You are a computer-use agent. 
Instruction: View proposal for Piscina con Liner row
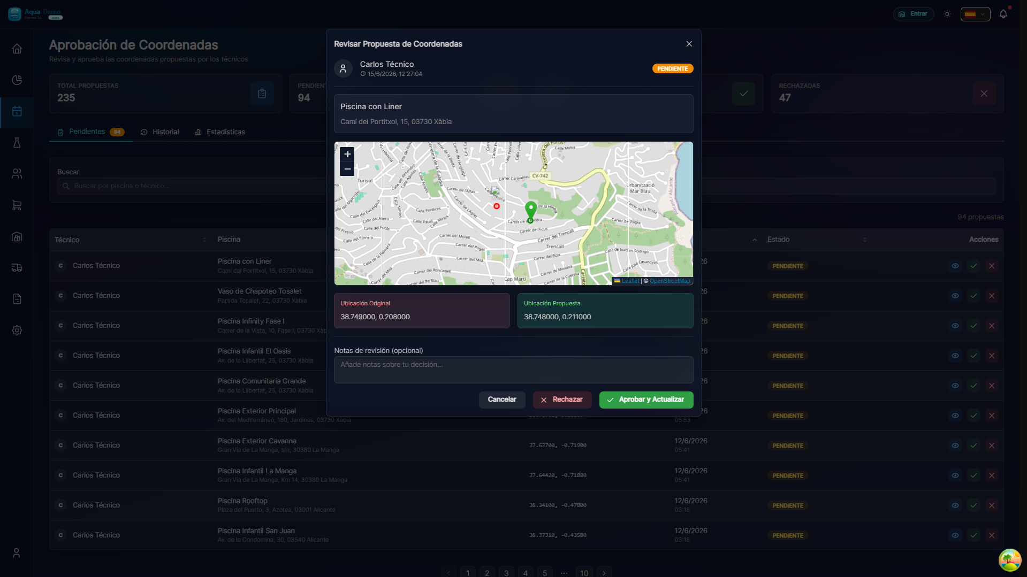pos(955,266)
